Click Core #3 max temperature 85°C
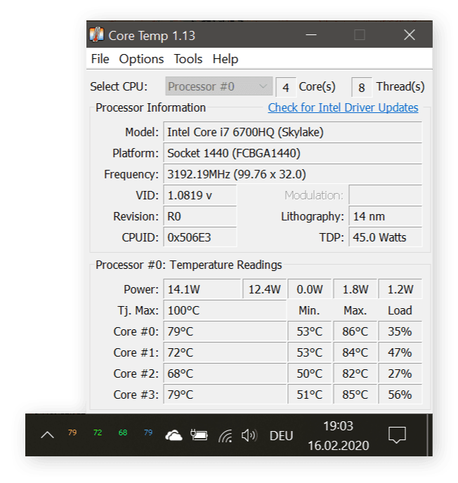 pyautogui.click(x=355, y=395)
